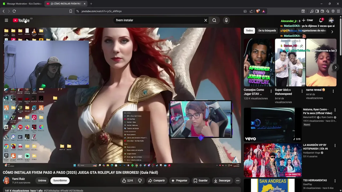Open options for Maluma Pa' la seca
The width and height of the screenshot is (342, 192).
tap(335, 110)
